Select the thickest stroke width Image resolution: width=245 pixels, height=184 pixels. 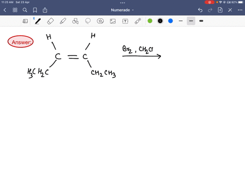201,21
